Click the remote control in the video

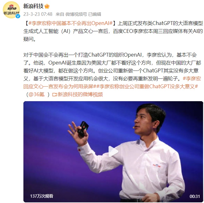83,129
